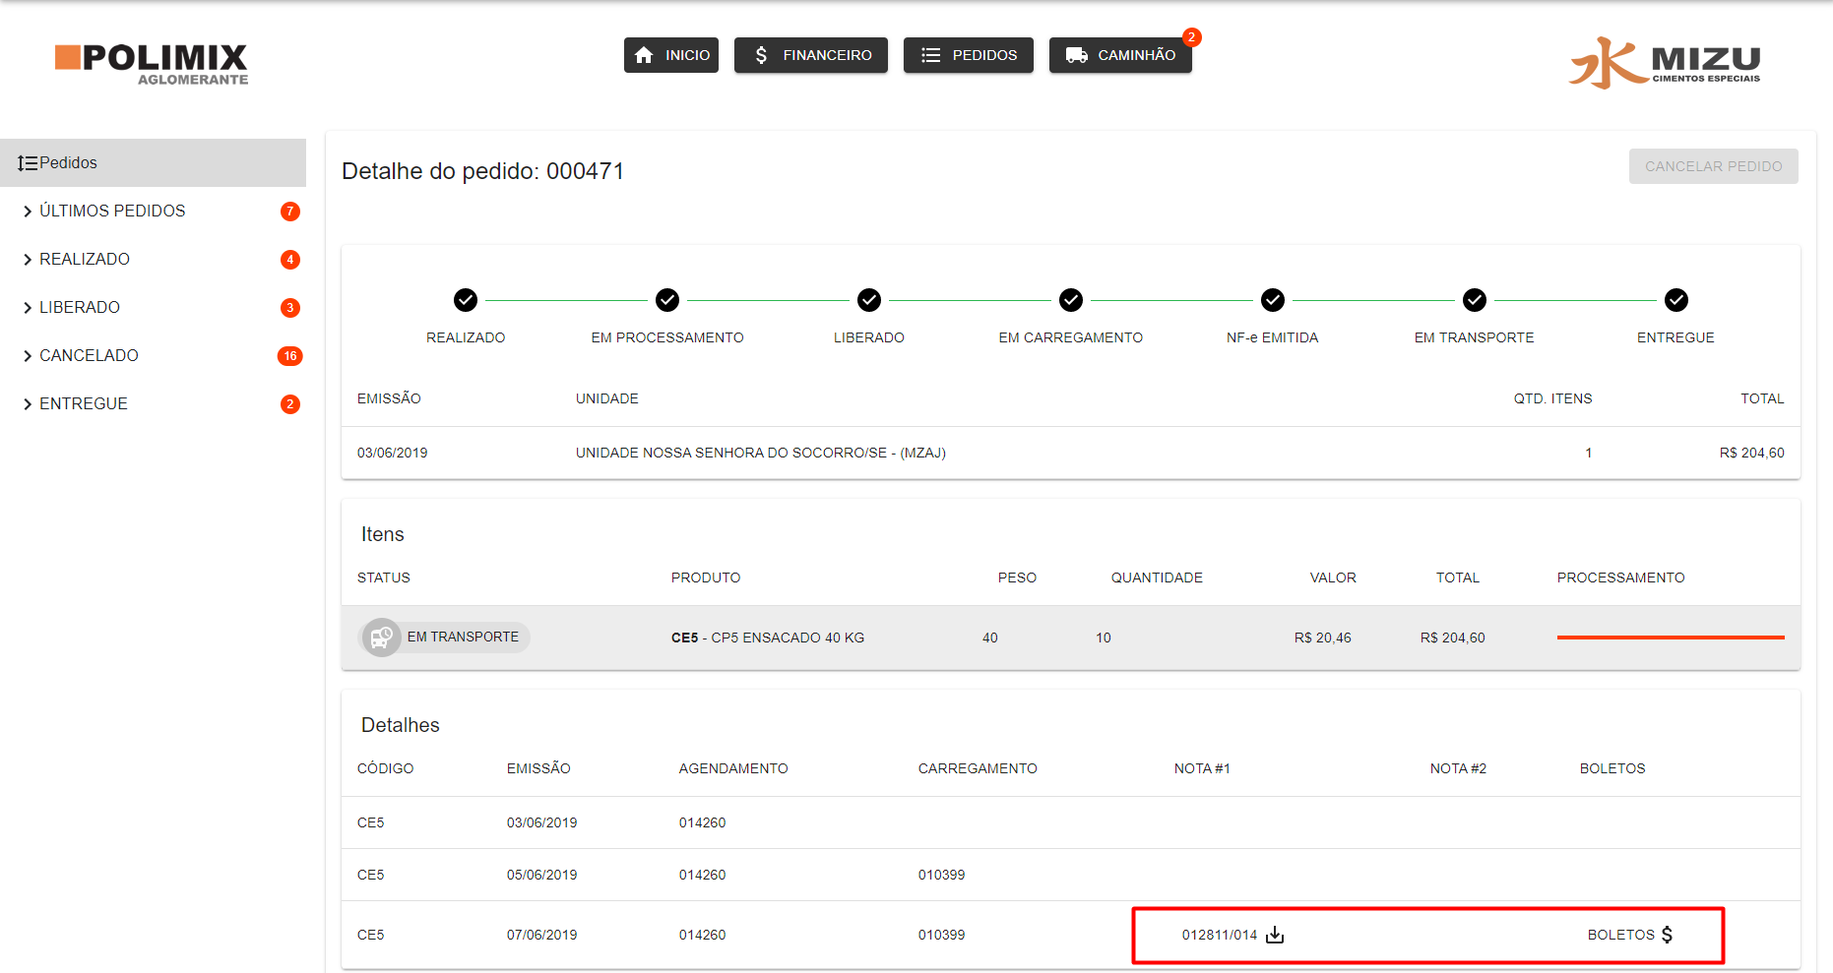This screenshot has width=1833, height=973.
Task: Click the Mizu Cimentos Especiais logo
Action: pyautogui.click(x=1665, y=63)
